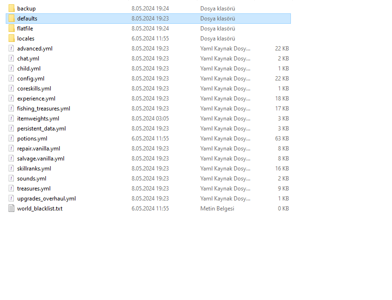Click the 0 KB size of world_blacklist.txt
The image size is (392, 300).
click(x=283, y=208)
